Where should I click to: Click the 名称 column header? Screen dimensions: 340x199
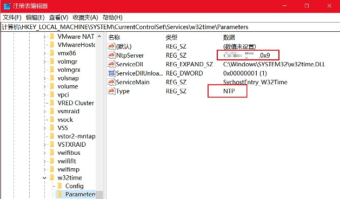click(114, 37)
